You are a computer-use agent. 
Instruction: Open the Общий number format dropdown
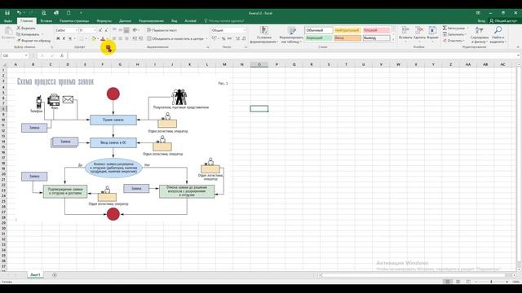pos(245,30)
